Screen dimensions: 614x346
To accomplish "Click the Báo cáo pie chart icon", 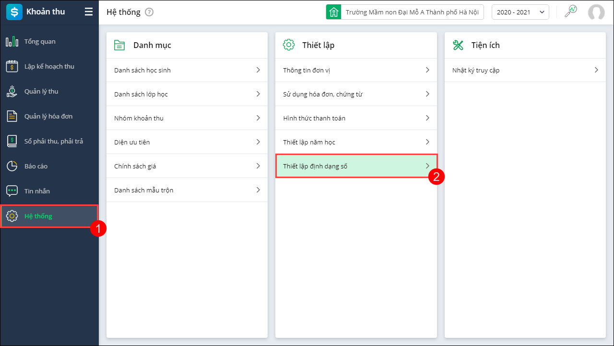I will (12, 167).
